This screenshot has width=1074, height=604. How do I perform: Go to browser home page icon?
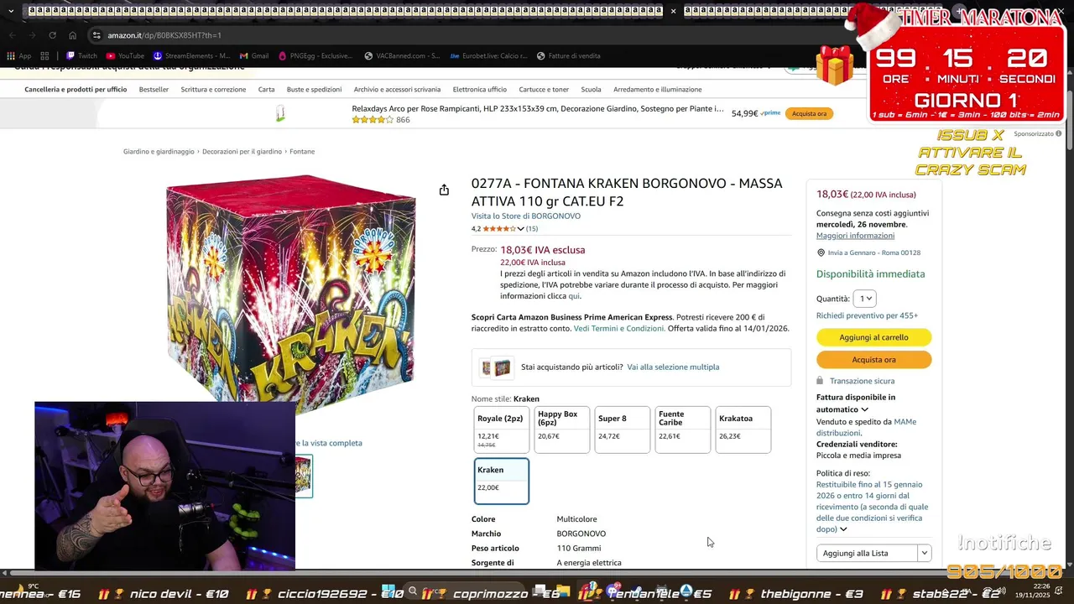coord(72,35)
